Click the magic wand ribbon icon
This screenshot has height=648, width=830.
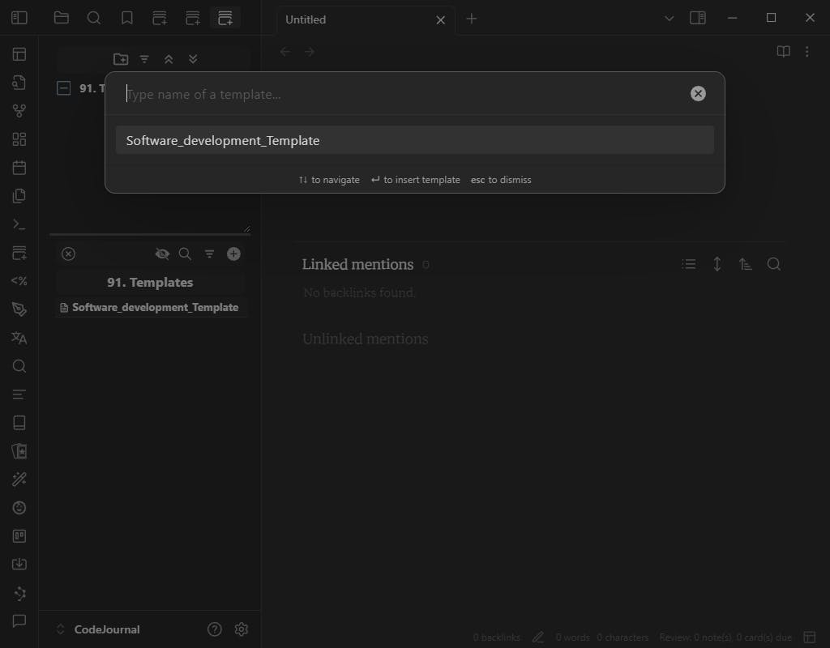click(x=19, y=480)
